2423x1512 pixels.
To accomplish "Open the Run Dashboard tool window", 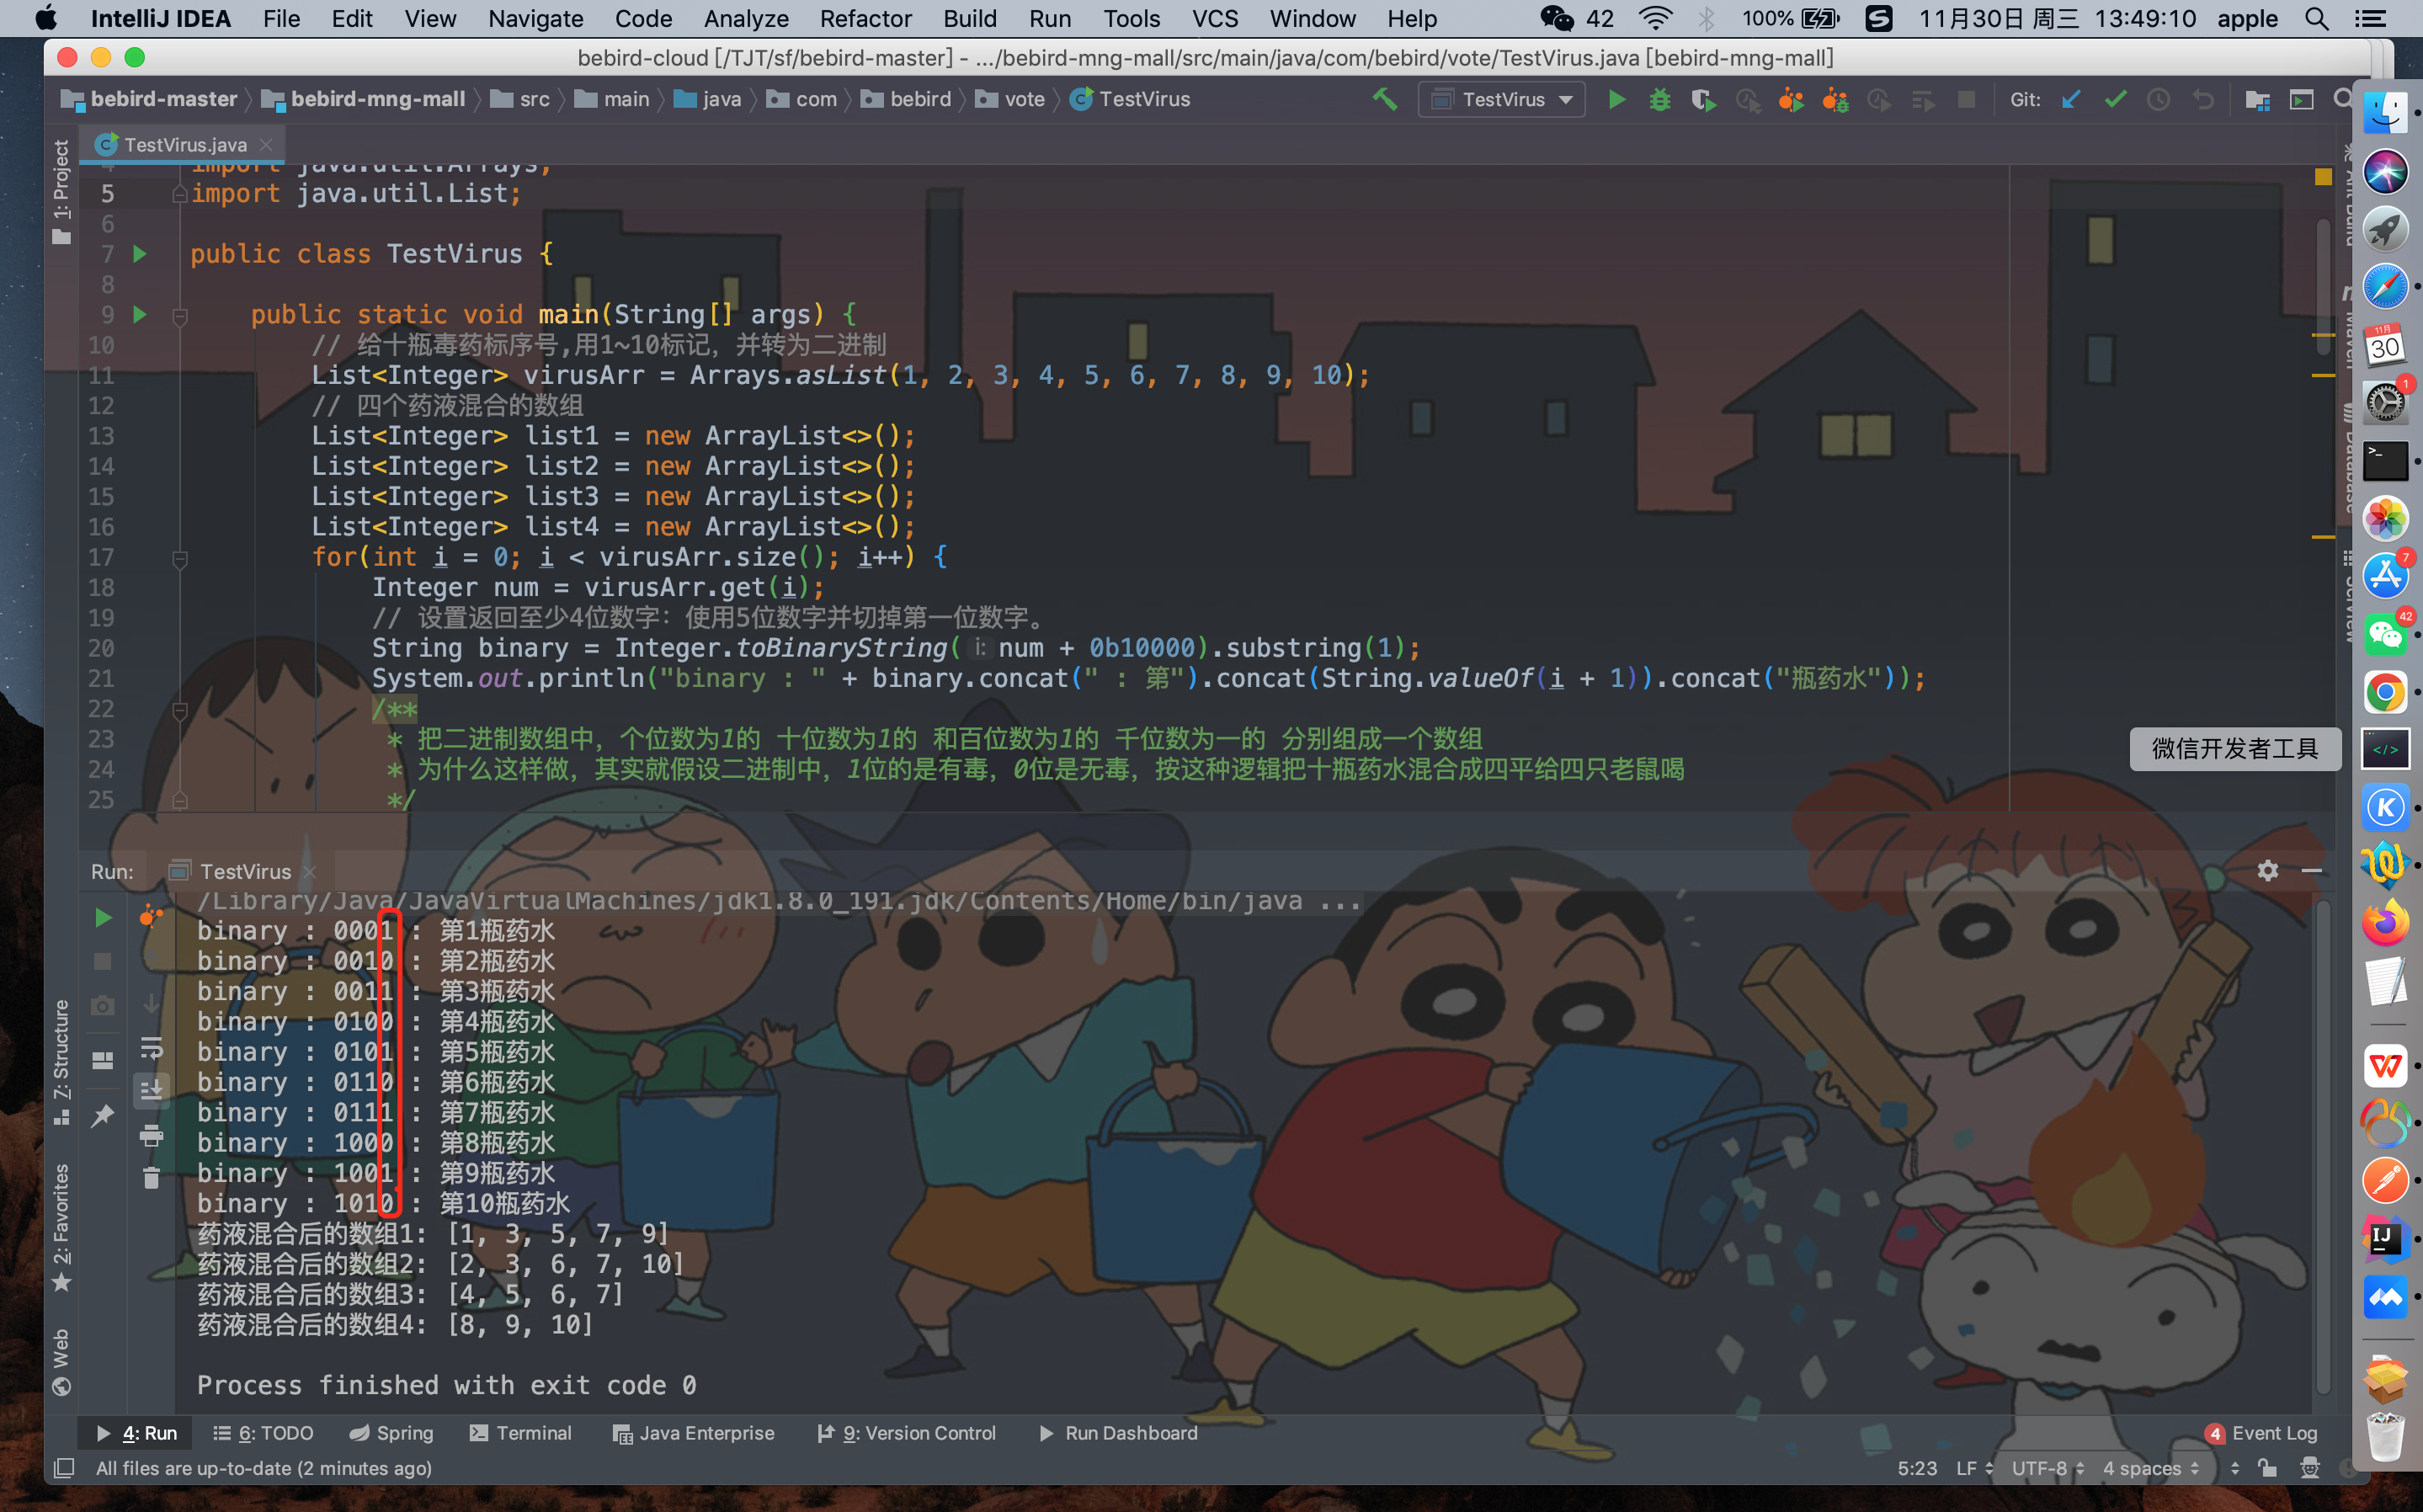I will click(x=1118, y=1433).
